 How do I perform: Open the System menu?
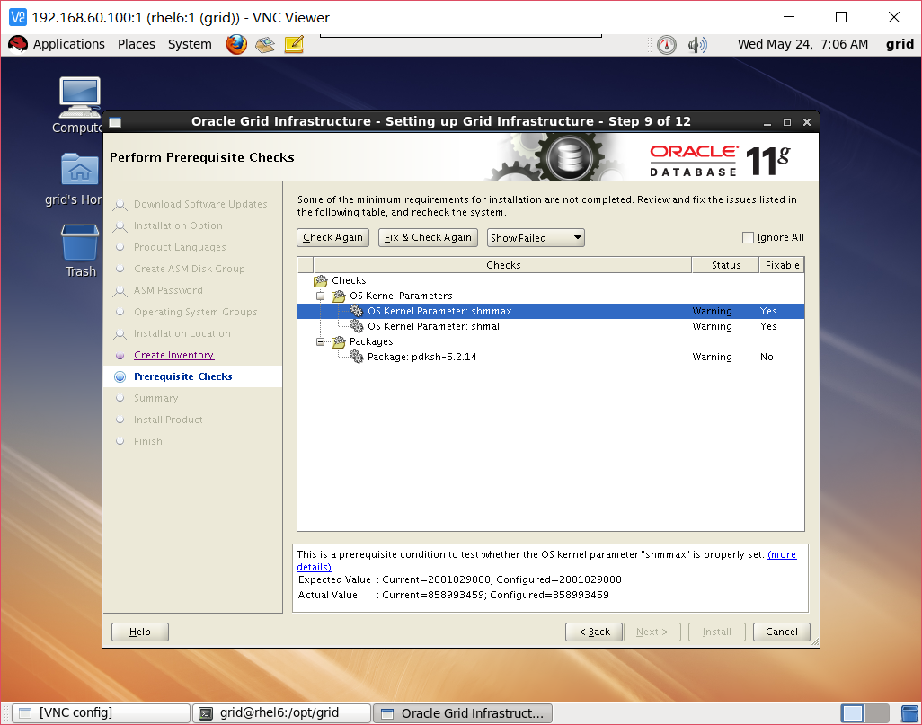coord(189,43)
